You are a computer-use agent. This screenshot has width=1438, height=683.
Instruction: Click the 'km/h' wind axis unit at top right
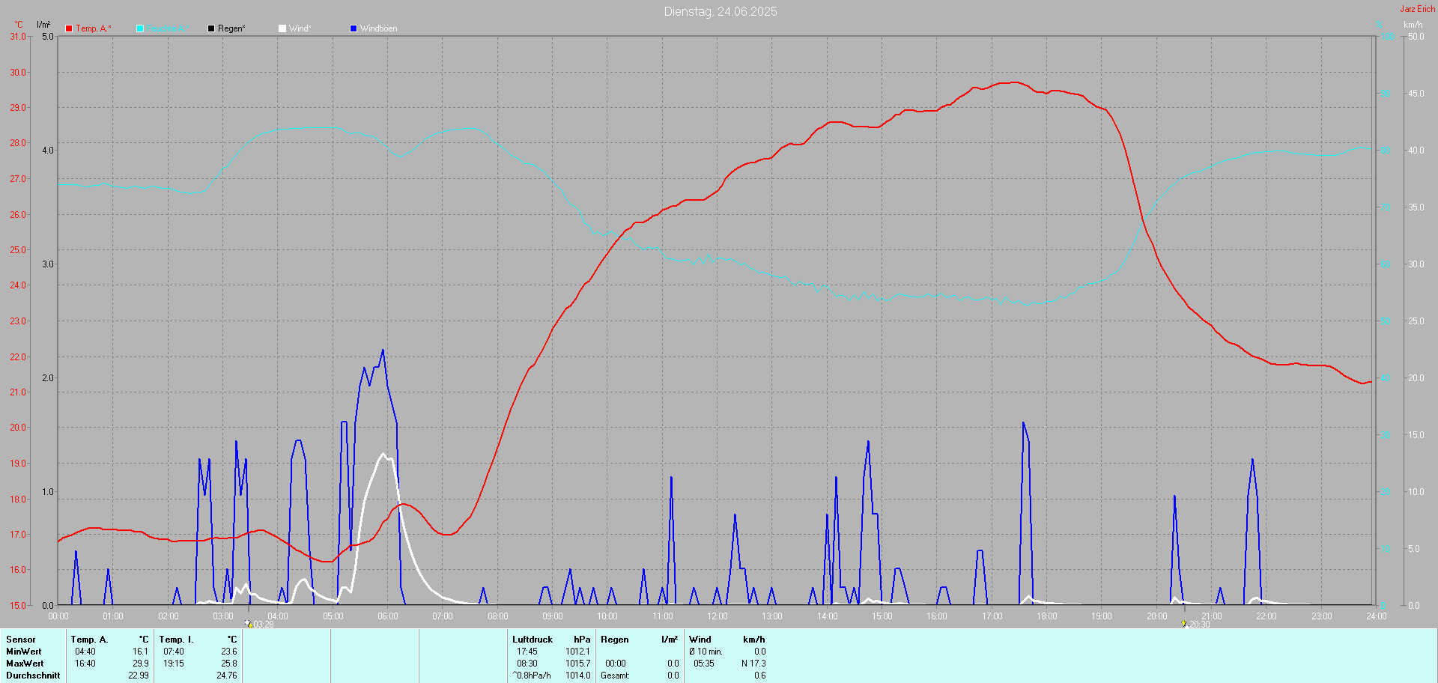[x=1413, y=25]
